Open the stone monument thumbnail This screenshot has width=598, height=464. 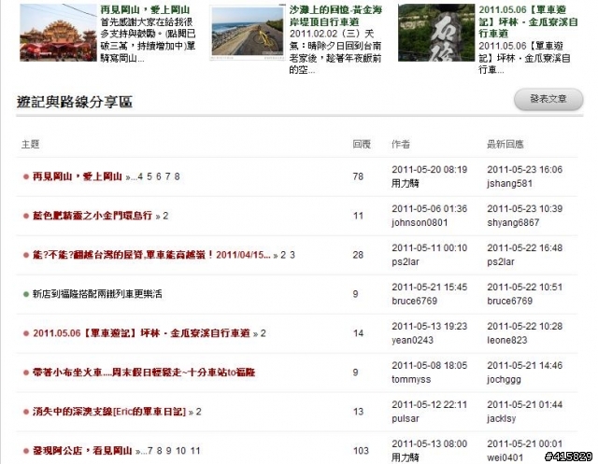click(436, 33)
